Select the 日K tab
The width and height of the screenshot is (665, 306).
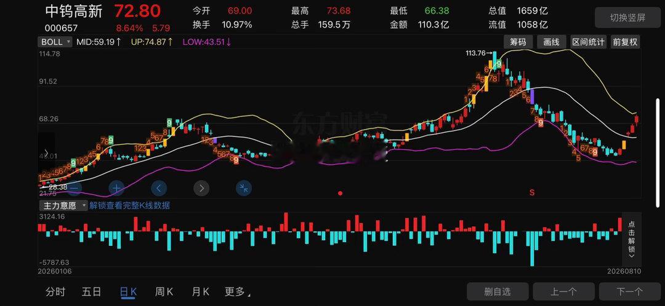pyautogui.click(x=128, y=292)
